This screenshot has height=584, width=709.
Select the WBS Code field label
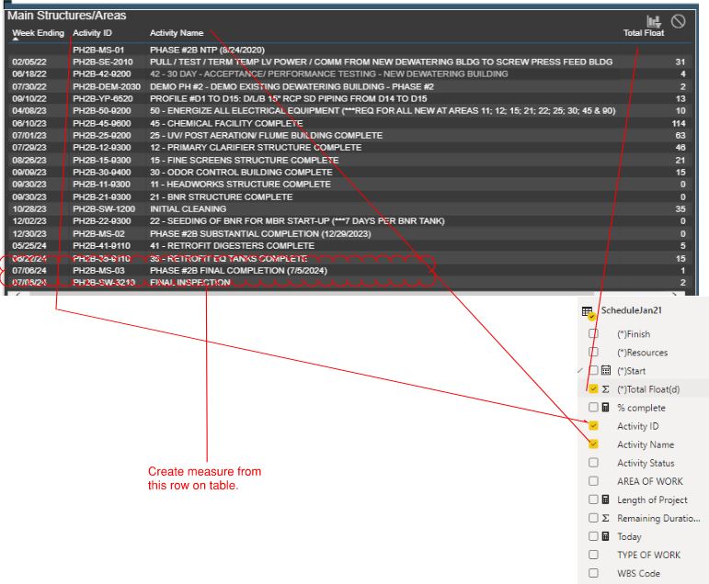638,574
